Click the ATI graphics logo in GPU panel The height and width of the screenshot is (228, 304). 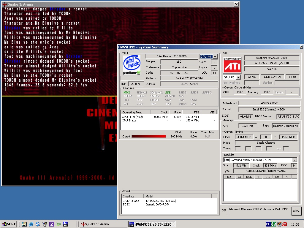pos(232,64)
